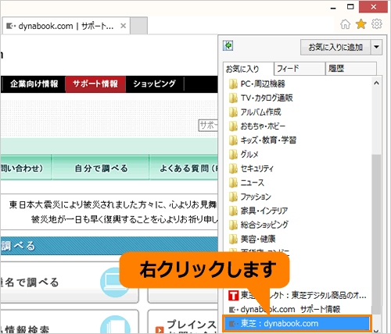
Task: Open the キッズ・教育・学習 folder
Action: 263,140
